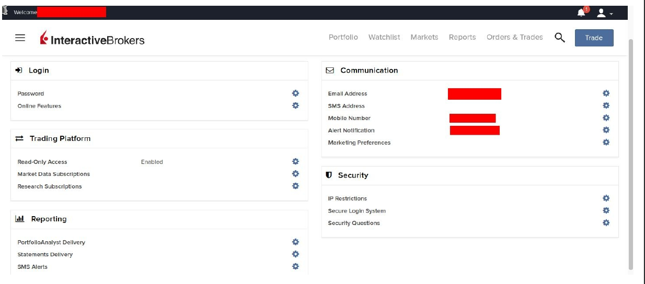Click the Reporting bar-chart icon
Screen dimensions: 645x284
click(x=20, y=219)
